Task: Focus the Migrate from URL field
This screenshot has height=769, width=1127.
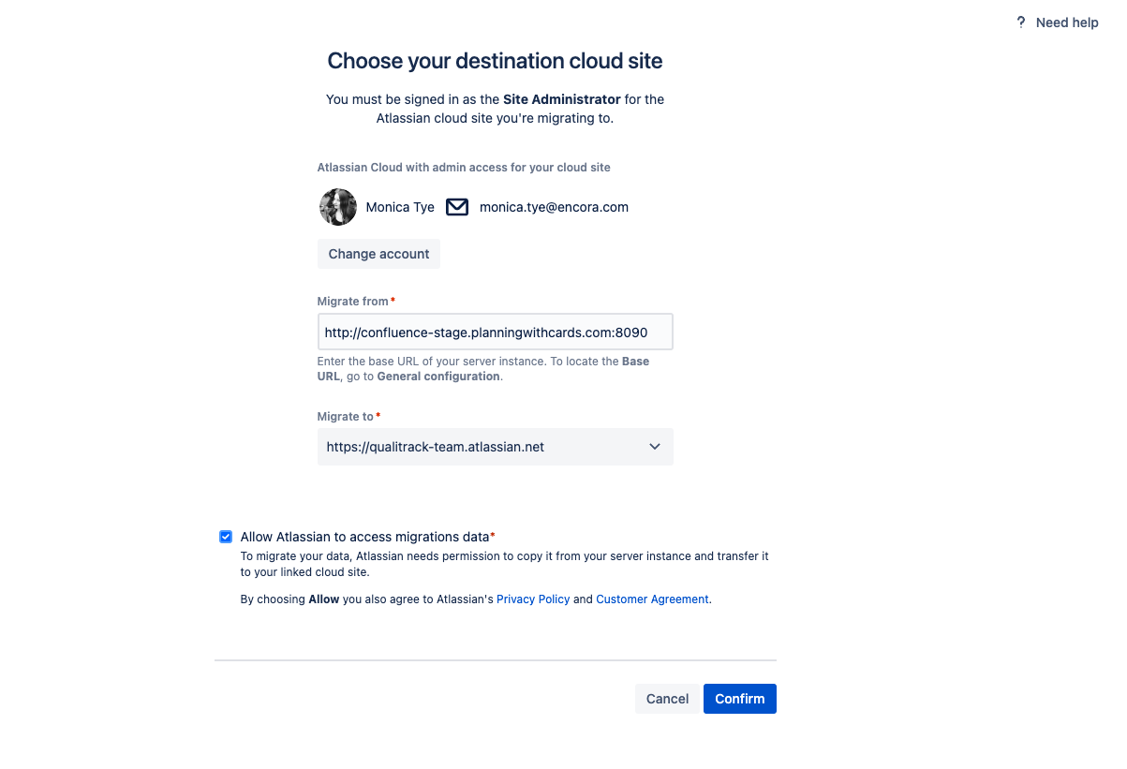Action: point(496,332)
